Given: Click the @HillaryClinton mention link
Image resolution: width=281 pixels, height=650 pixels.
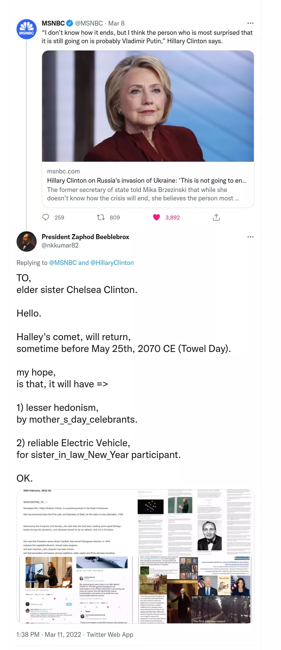Looking at the screenshot, I should click(112, 263).
